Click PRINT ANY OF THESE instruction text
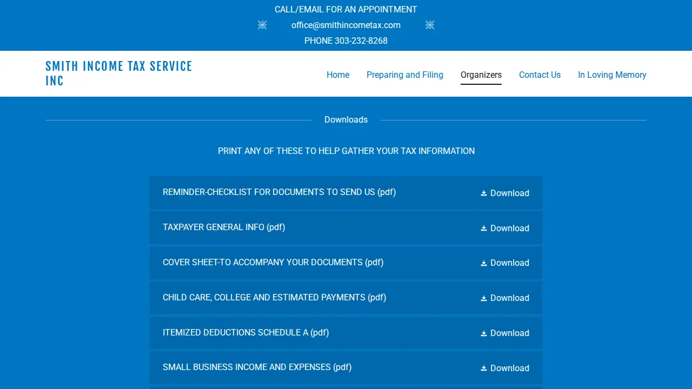 tap(346, 151)
